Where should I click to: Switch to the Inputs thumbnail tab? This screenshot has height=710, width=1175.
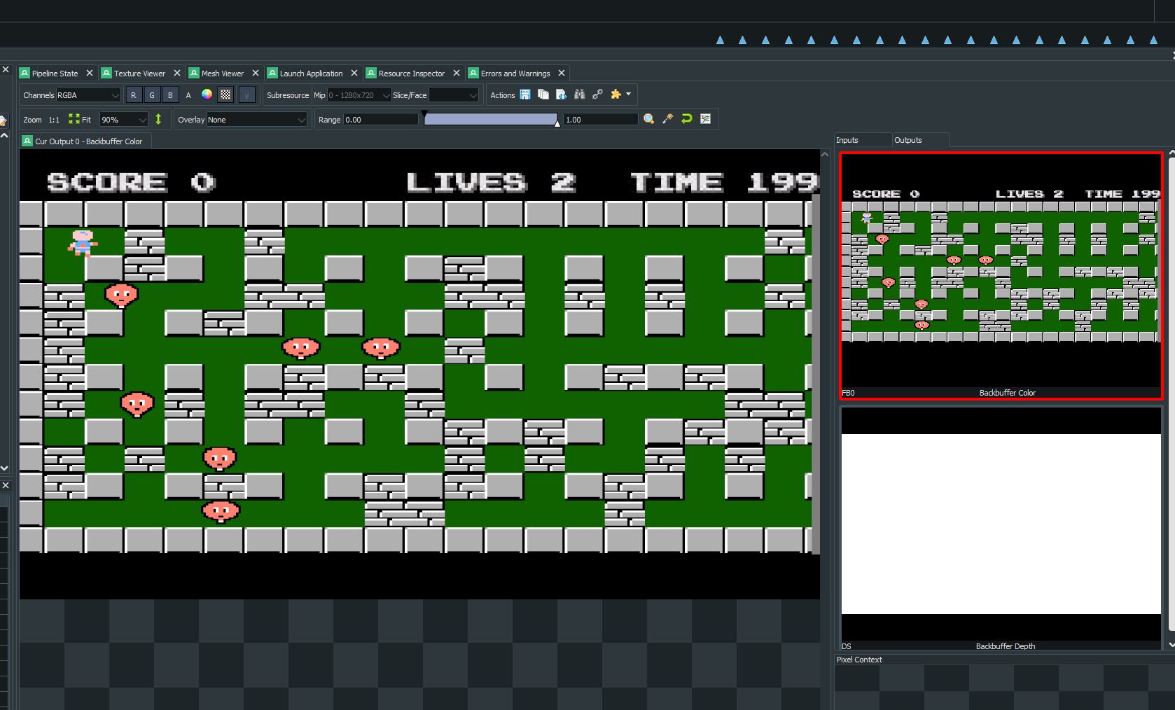tap(863, 140)
